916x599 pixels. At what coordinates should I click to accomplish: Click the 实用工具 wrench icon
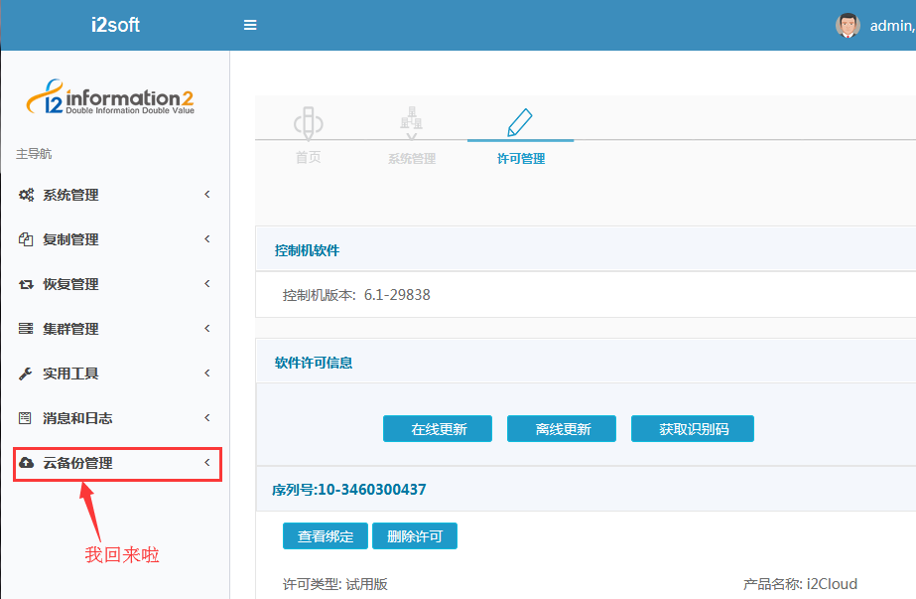coord(27,374)
